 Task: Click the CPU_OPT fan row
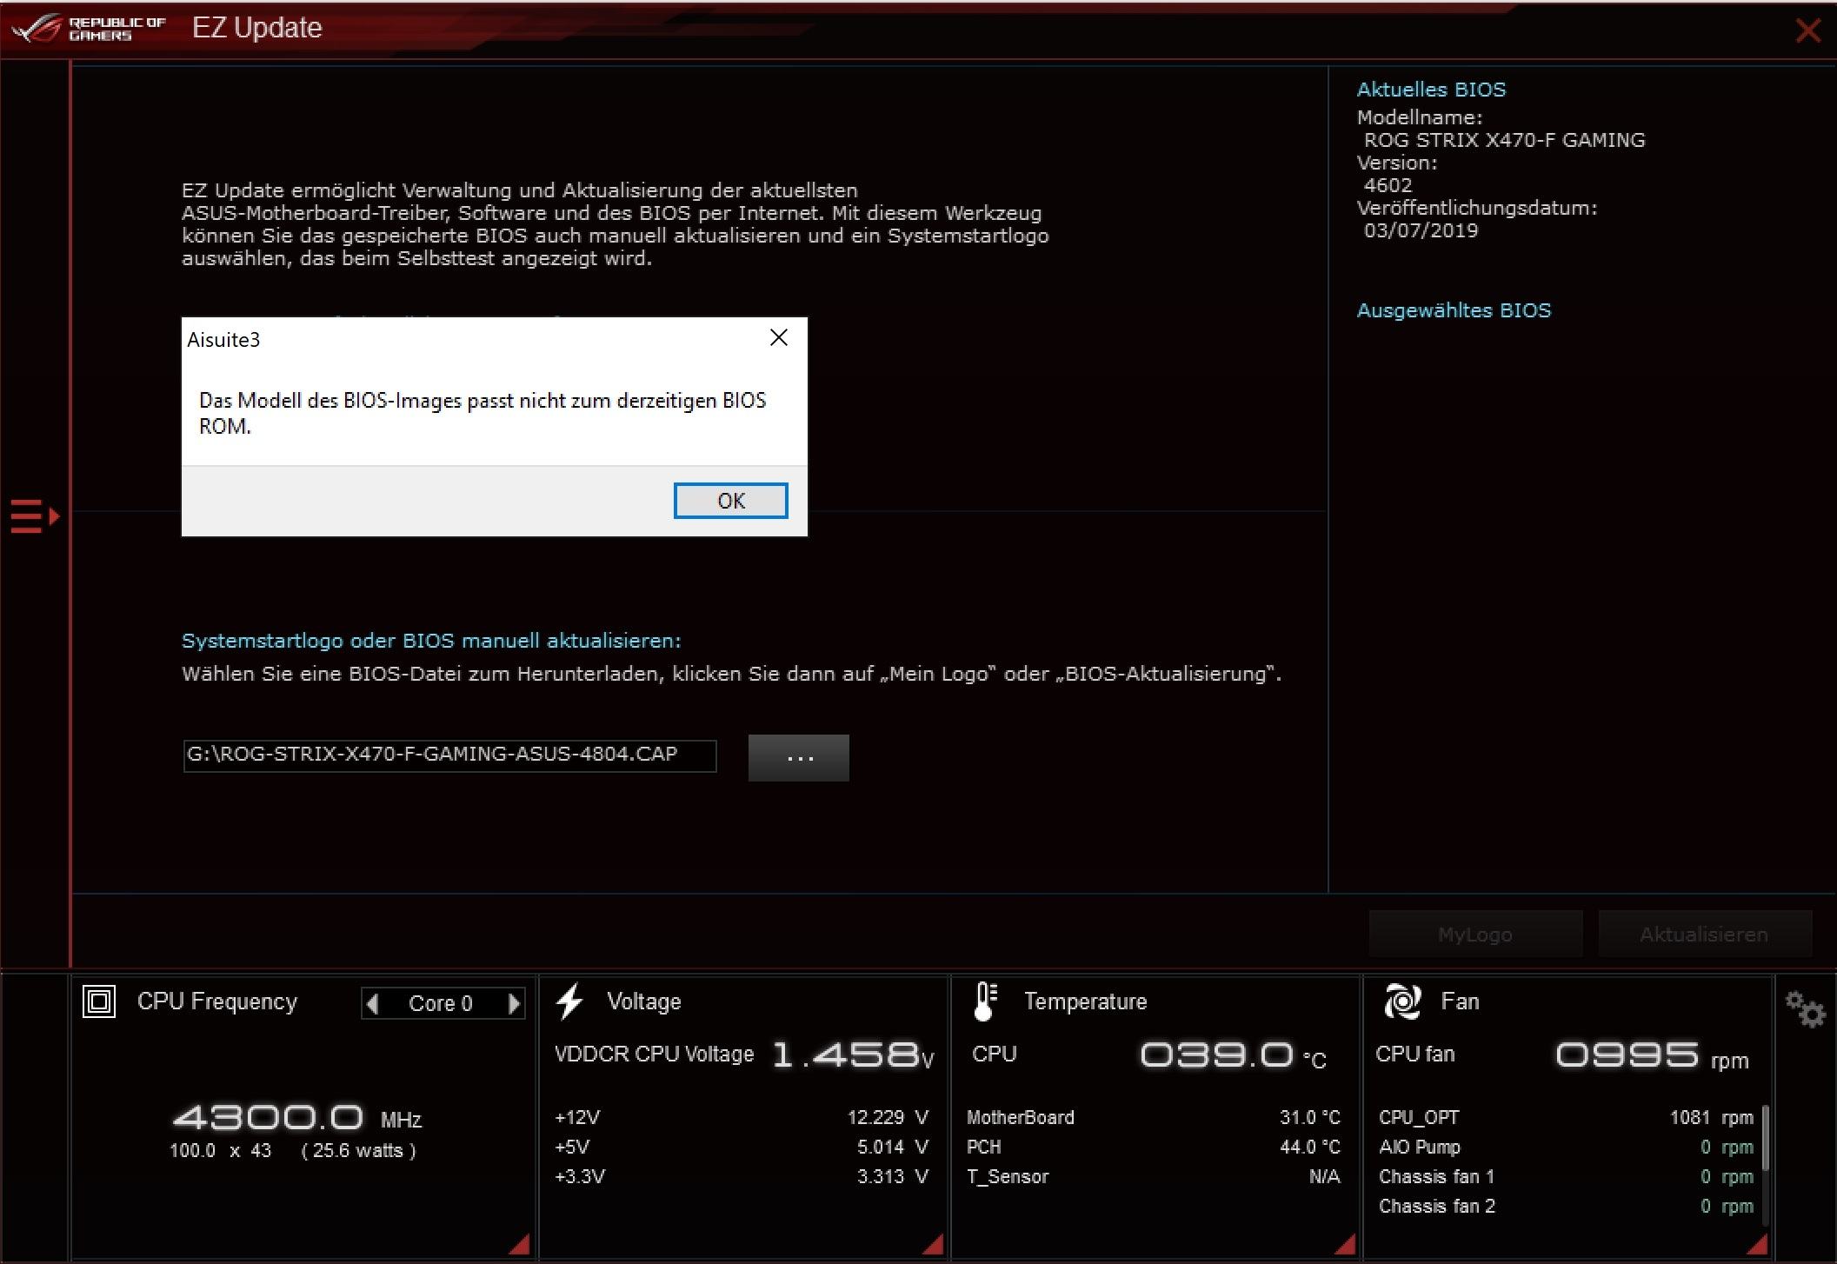click(1566, 1117)
